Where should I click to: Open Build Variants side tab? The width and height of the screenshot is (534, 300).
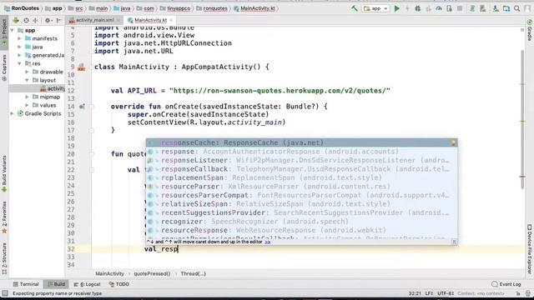pos(4,174)
